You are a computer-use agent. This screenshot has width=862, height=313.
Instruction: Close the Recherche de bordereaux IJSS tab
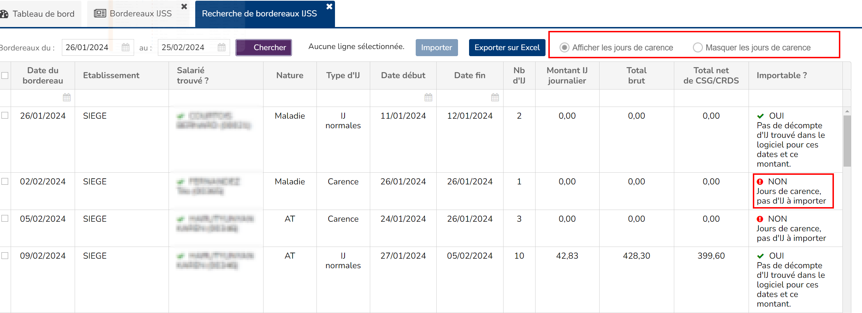329,7
